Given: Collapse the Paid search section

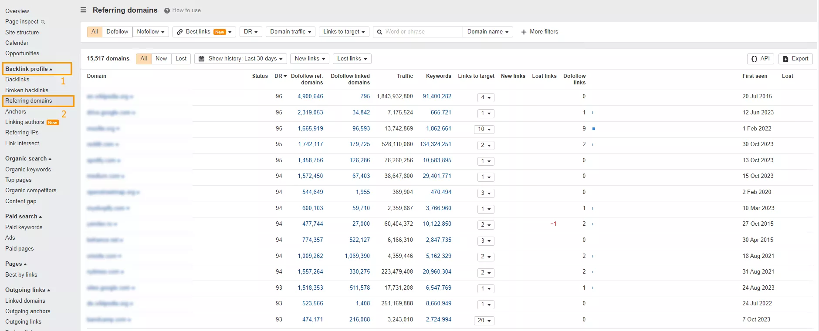Looking at the screenshot, I should (x=24, y=217).
